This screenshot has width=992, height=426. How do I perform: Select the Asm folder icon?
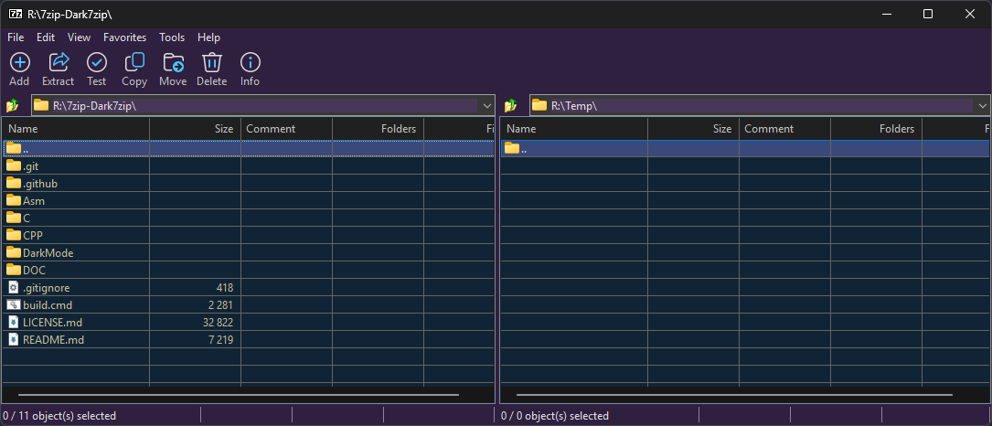(14, 200)
